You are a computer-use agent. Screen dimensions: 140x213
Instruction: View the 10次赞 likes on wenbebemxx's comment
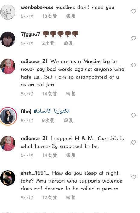point(49,16)
